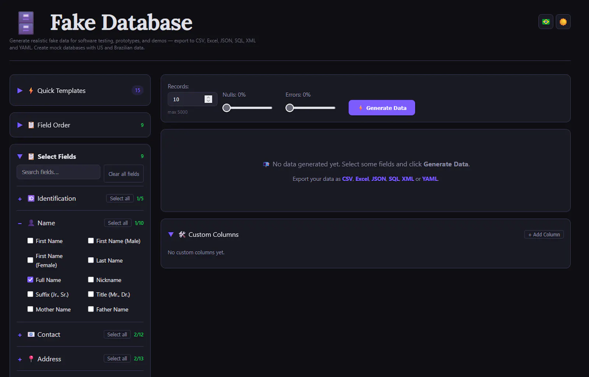Open the YAML export link
This screenshot has width=589, height=377.
[430, 179]
